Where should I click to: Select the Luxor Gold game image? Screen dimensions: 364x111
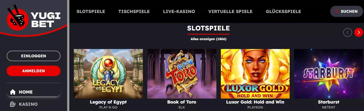[255, 74]
